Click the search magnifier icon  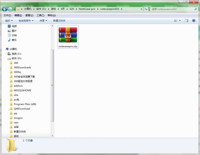pos(195,9)
